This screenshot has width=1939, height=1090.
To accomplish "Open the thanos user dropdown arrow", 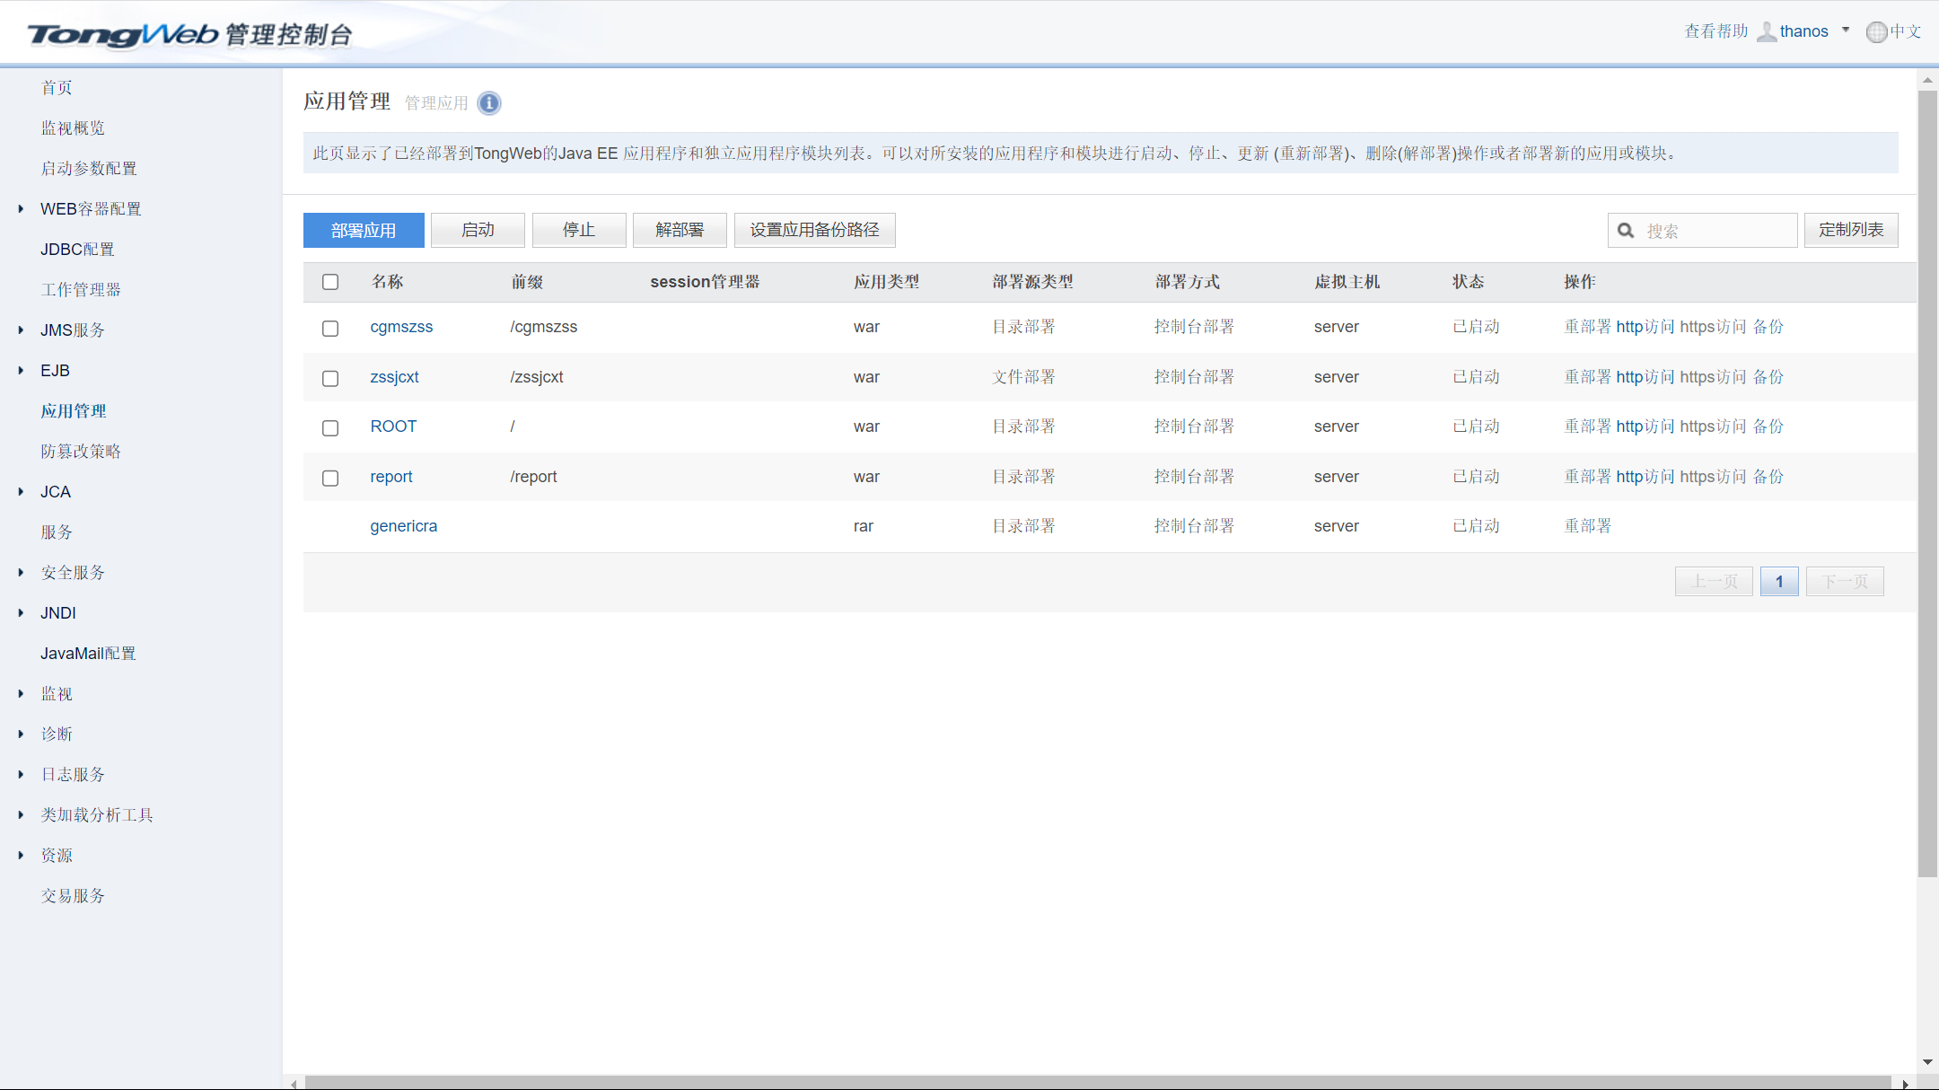I will pos(1846,31).
